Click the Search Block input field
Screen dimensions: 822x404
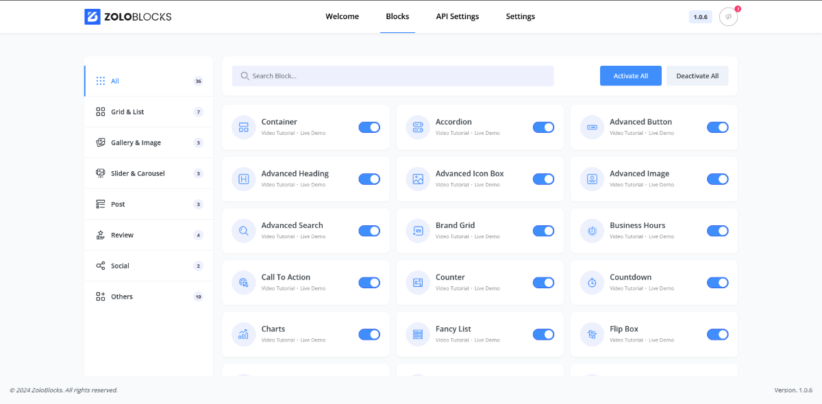[x=393, y=76]
